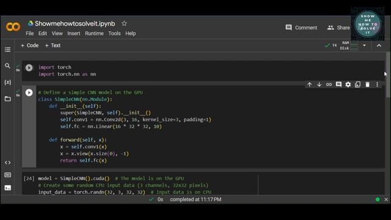
Task: Open the Edit menu
Action: 43,34
